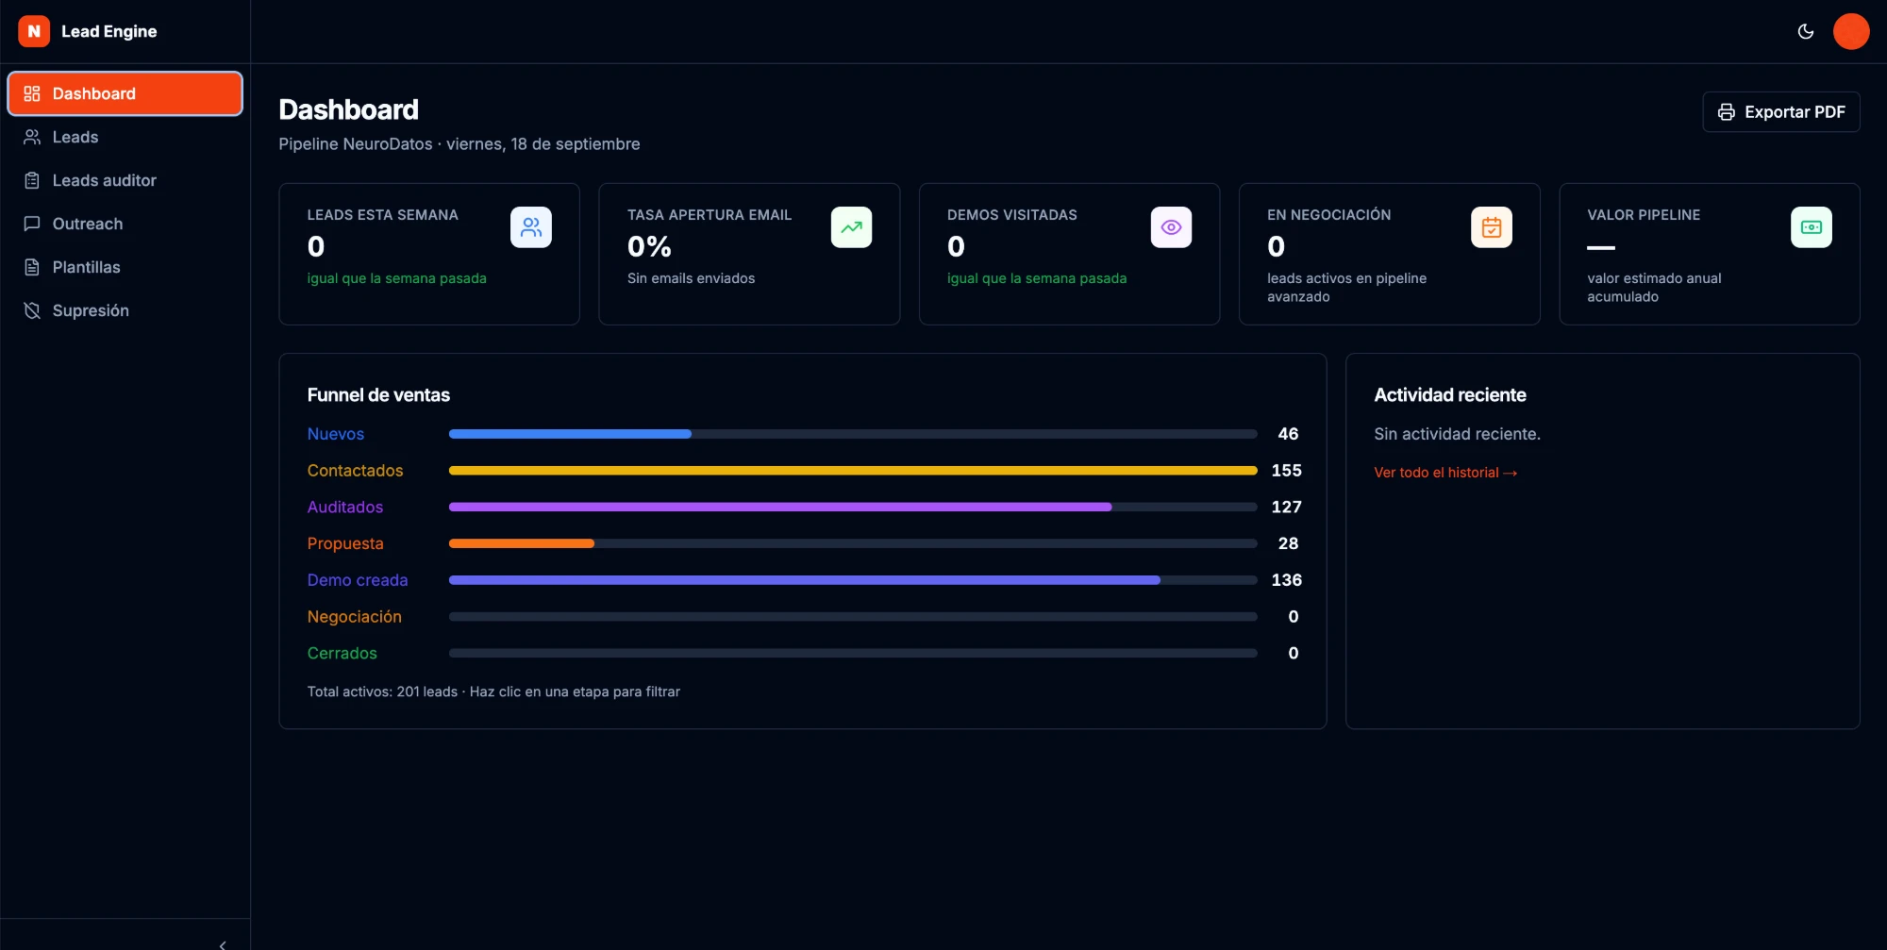Screen dimensions: 1887x950
Task: Click the yellow Contactados progress bar
Action: click(x=853, y=471)
